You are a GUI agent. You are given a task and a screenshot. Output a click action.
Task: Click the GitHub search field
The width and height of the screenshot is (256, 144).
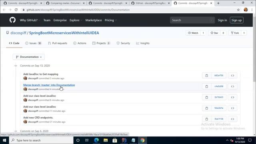[x=192, y=20]
